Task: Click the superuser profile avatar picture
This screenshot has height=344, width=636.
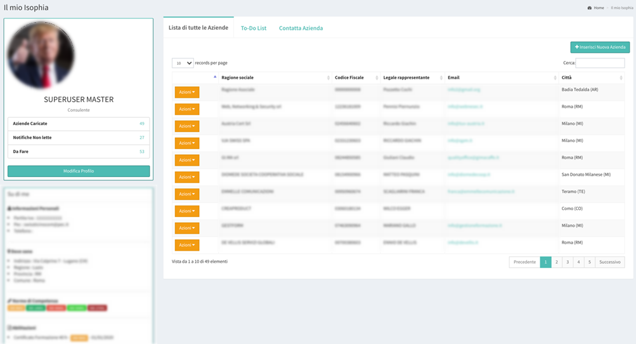Action: [x=41, y=55]
